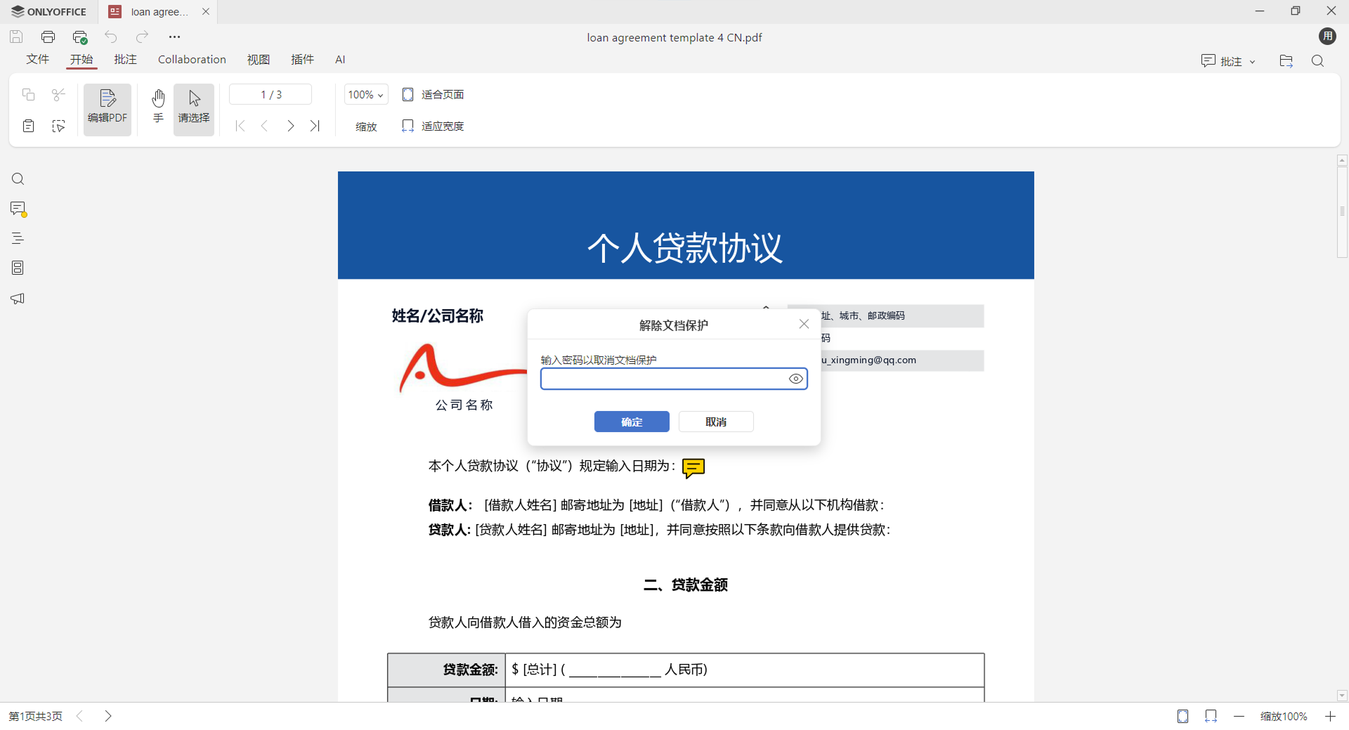Open the Collaboration ribbon tab
Screen dimensions: 1349x730
click(191, 60)
